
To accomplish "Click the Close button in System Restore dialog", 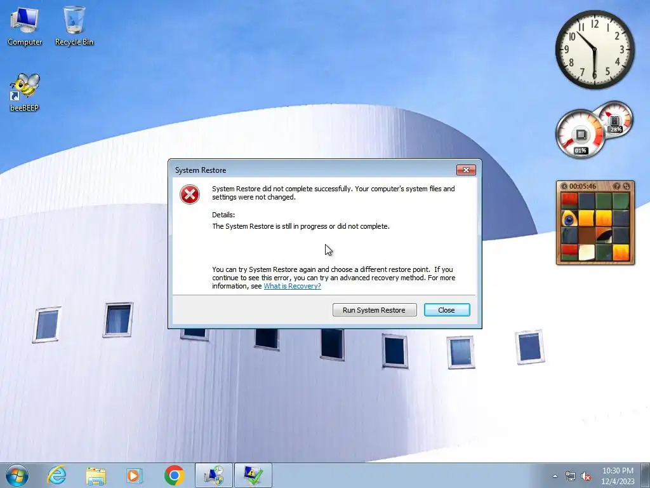I will [x=446, y=310].
